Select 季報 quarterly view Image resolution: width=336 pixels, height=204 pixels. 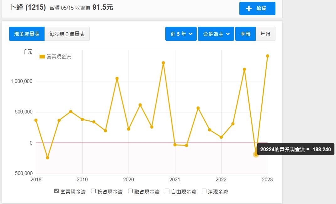tap(245, 34)
